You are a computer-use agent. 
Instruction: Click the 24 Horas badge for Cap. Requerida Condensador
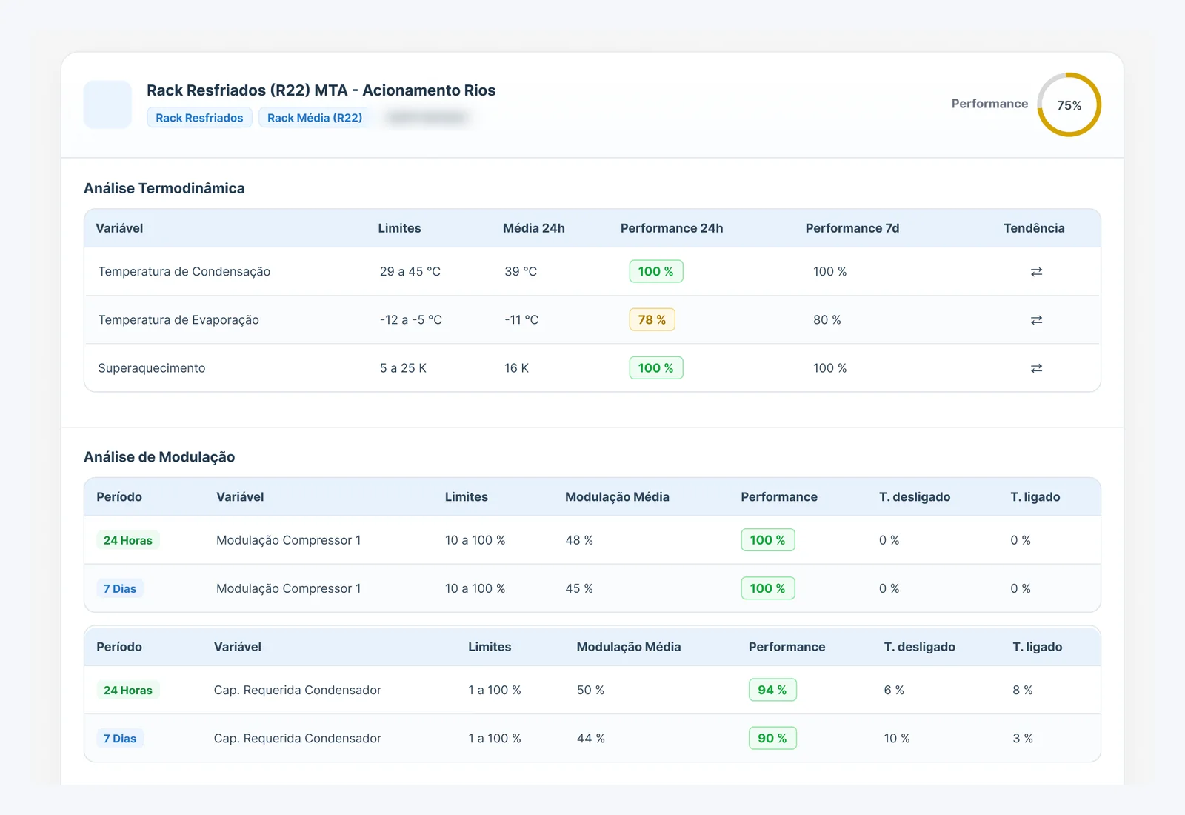click(x=128, y=690)
